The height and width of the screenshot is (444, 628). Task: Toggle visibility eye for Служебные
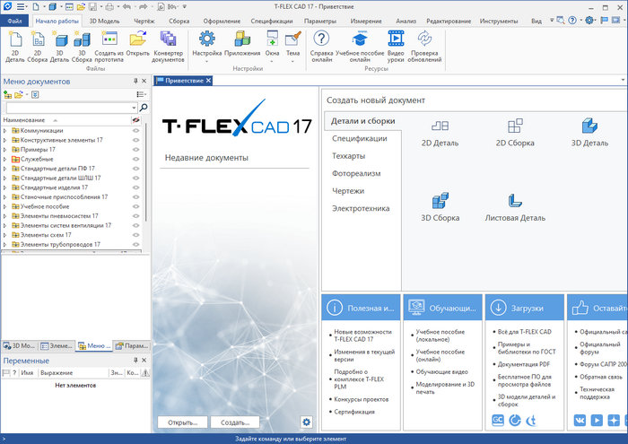[136, 159]
